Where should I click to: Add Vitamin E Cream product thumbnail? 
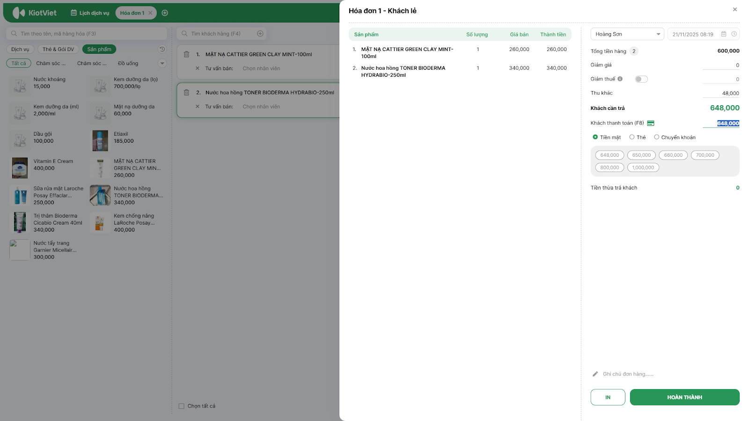(x=20, y=167)
